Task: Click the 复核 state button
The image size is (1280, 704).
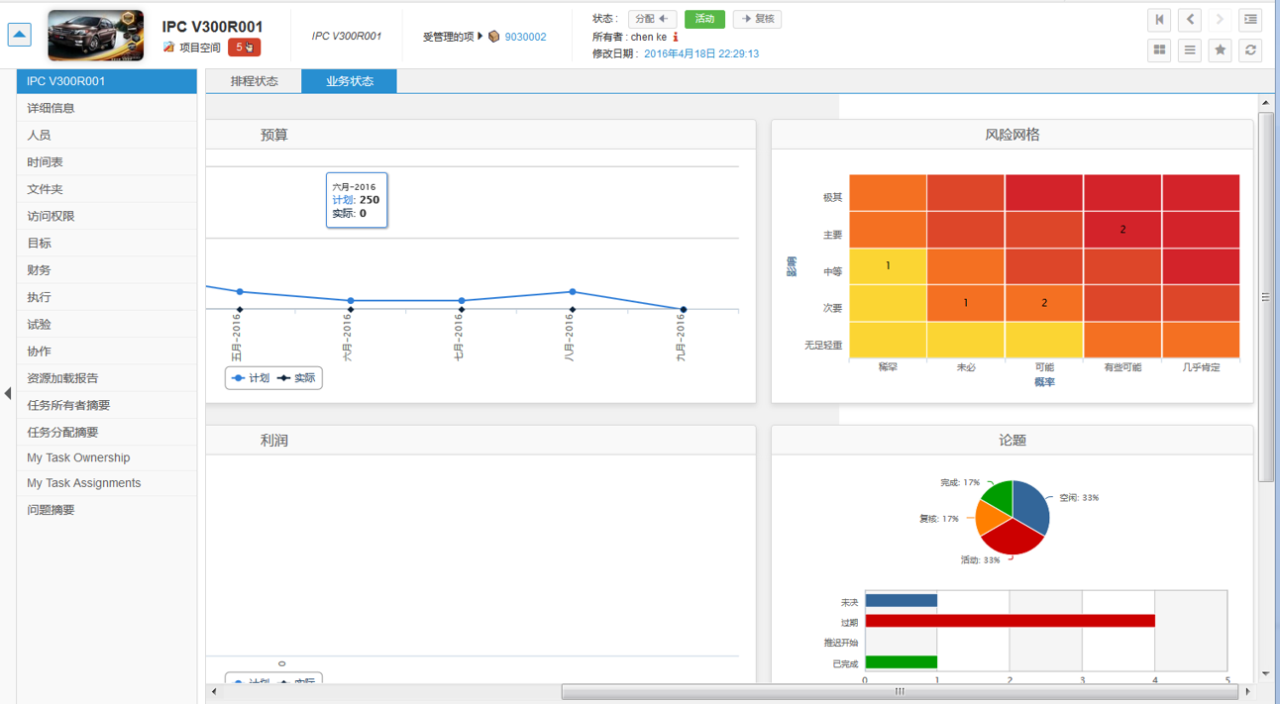Action: click(757, 19)
